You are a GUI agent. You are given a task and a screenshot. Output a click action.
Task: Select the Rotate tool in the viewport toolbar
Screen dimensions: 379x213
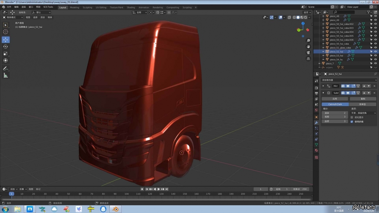click(6, 47)
